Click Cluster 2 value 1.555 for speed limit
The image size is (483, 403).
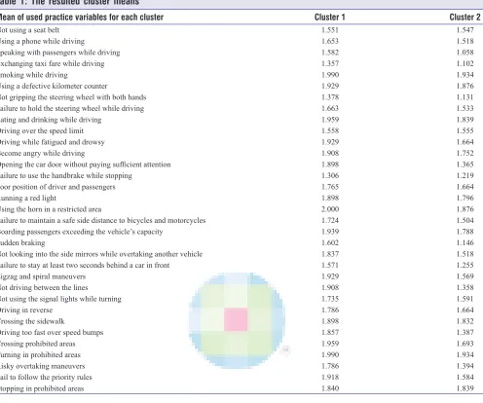tap(464, 131)
